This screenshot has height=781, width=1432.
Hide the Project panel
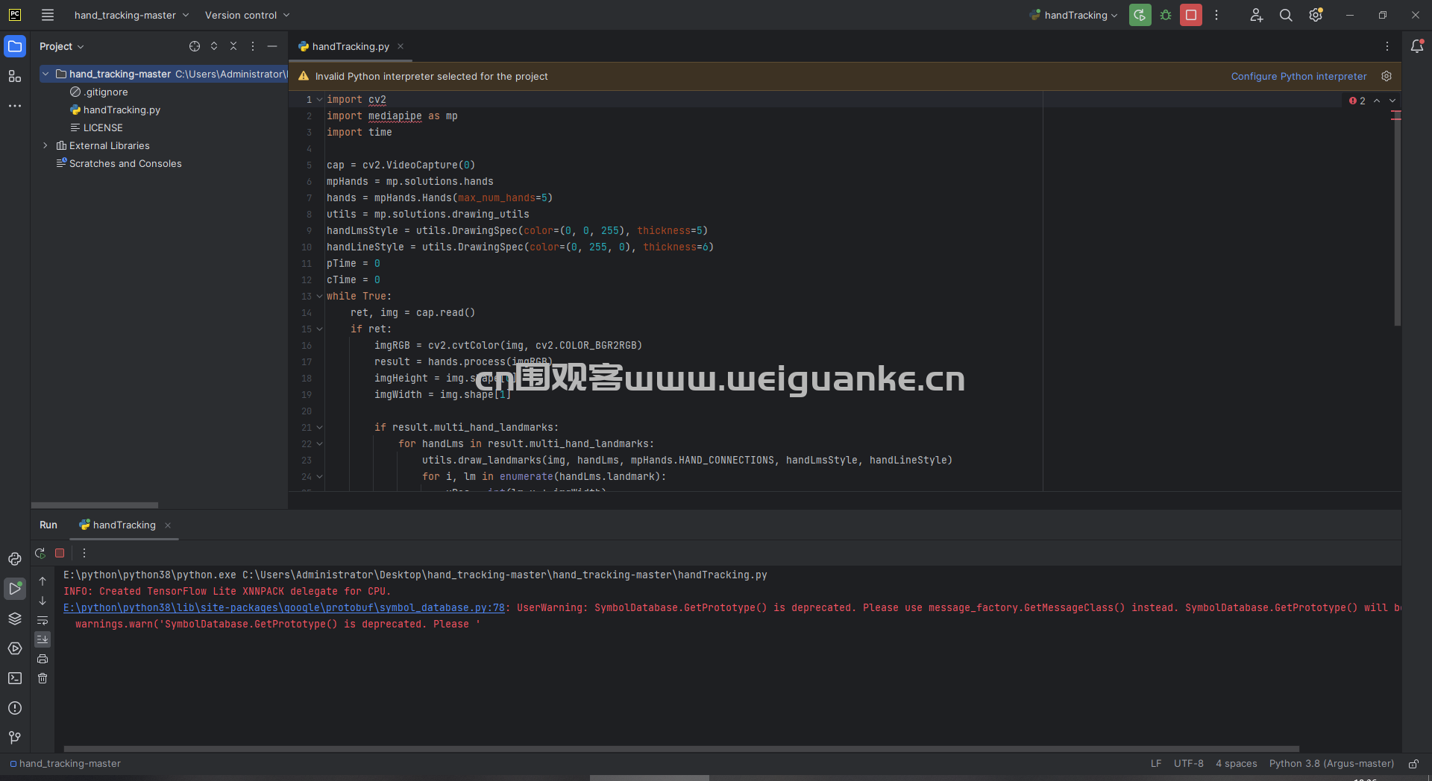(272, 46)
